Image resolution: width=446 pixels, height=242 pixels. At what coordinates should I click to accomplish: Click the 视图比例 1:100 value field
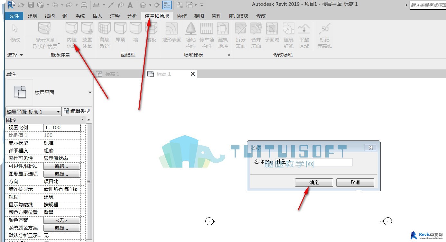(x=61, y=128)
